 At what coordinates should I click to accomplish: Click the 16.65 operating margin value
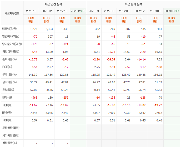158,52
